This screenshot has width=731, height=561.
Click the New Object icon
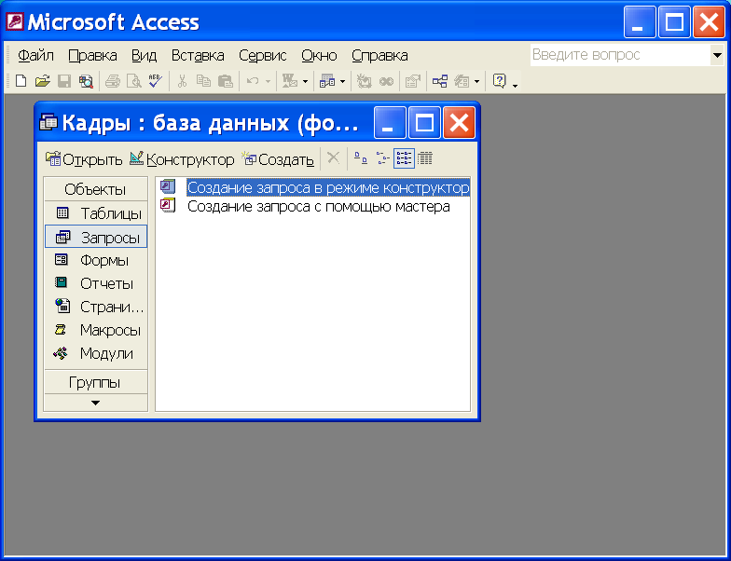(462, 82)
